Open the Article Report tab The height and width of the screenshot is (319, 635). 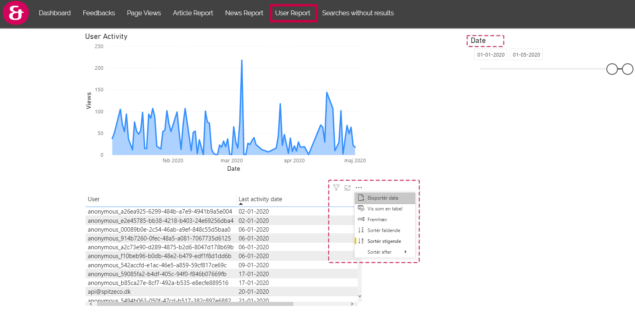193,13
